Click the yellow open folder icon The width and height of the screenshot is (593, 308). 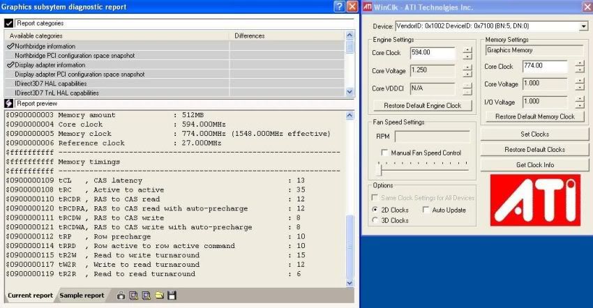click(159, 295)
